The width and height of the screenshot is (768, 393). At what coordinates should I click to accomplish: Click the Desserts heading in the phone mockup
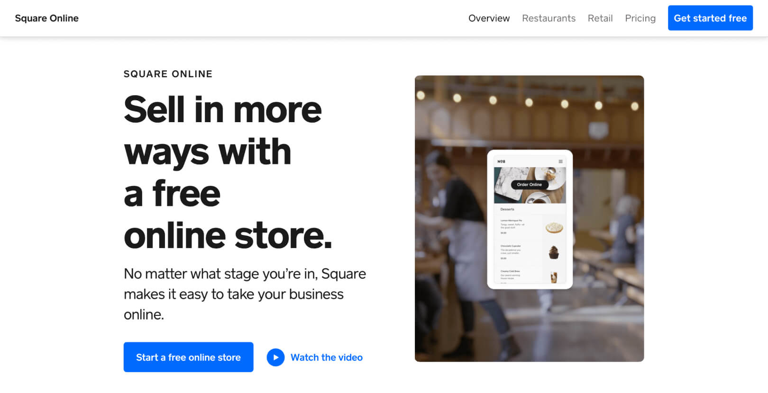click(x=507, y=209)
